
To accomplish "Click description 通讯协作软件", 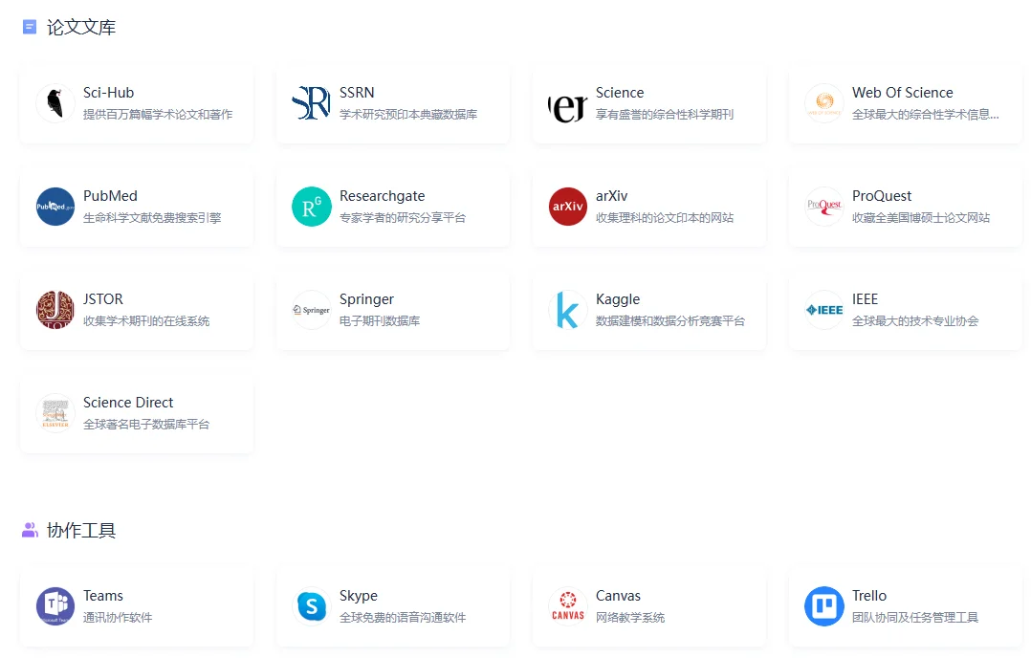I will tap(118, 617).
